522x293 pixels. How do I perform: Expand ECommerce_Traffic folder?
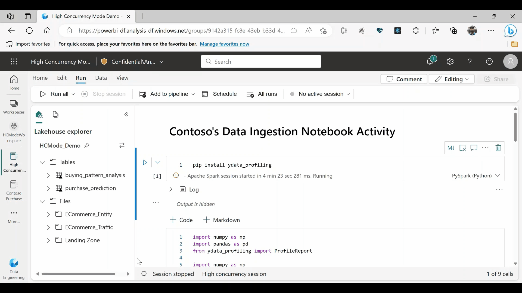point(48,227)
